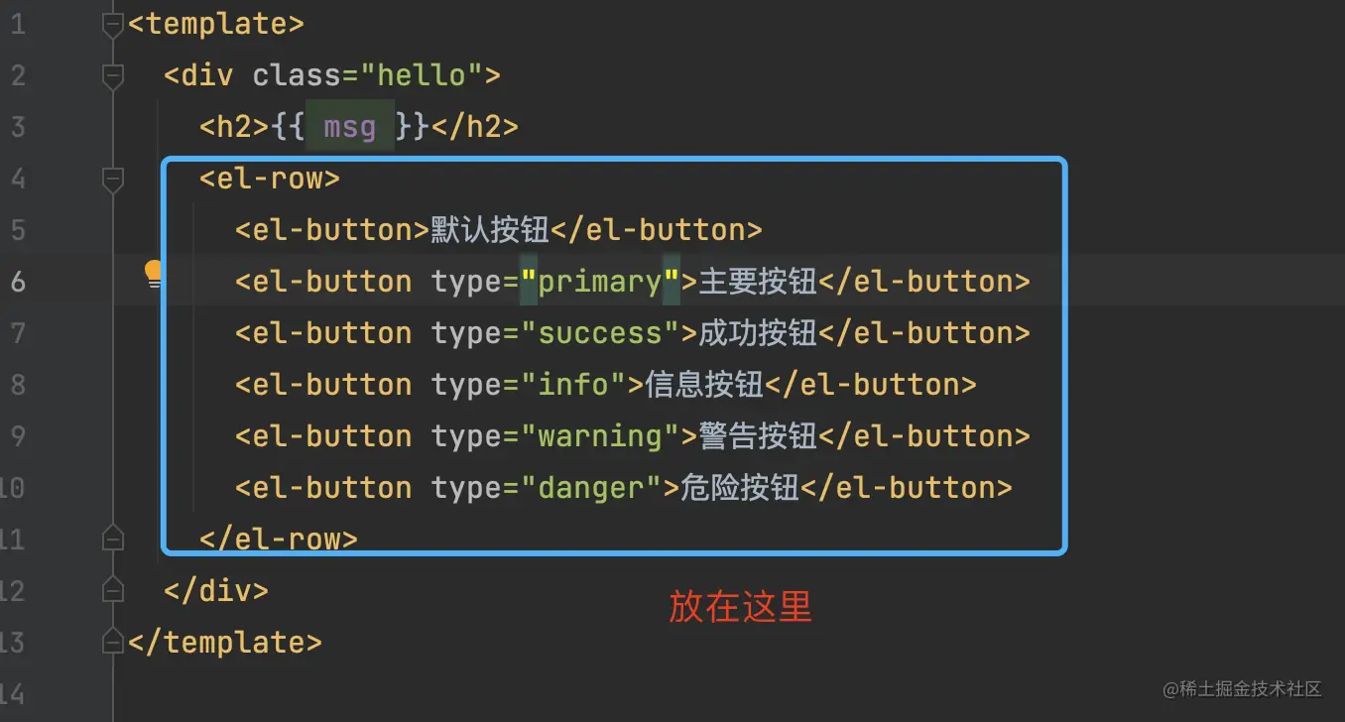Click fold end marker beside closing template
The height and width of the screenshot is (722, 1345).
pos(113,641)
